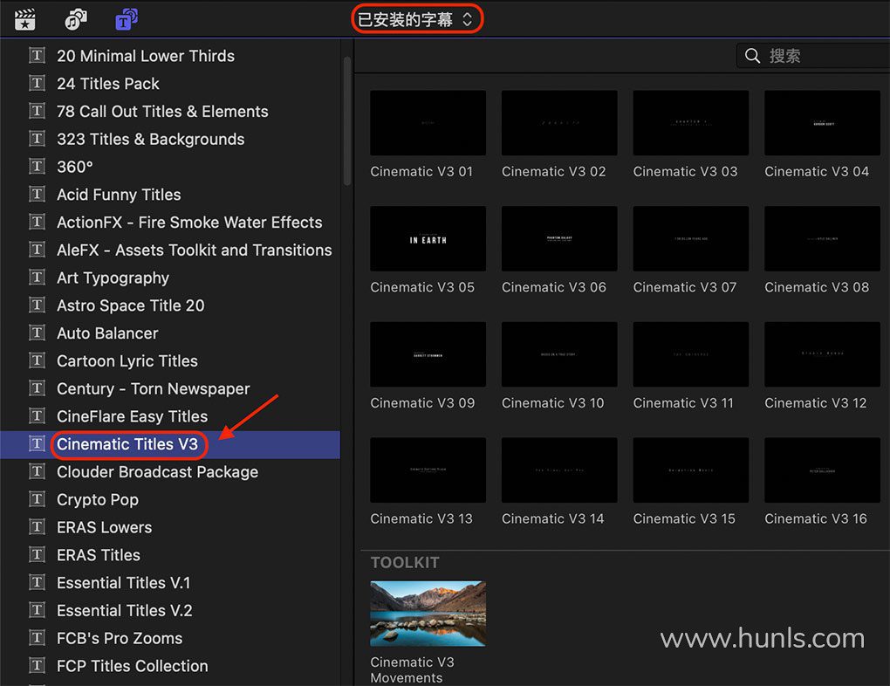890x686 pixels.
Task: Select Cinematic V3 07 thumbnail
Action: (691, 238)
